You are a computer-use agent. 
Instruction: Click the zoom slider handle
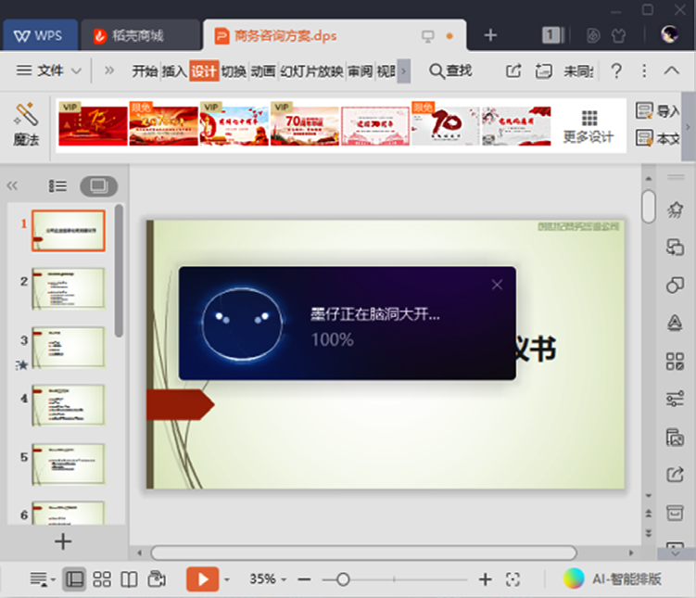point(343,579)
